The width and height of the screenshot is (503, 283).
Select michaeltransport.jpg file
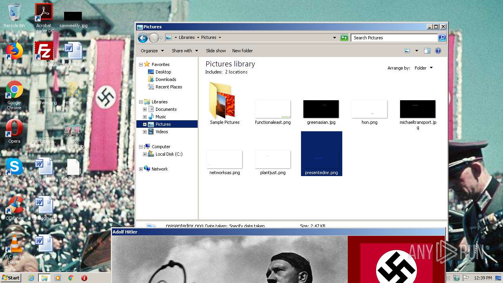[x=418, y=114]
